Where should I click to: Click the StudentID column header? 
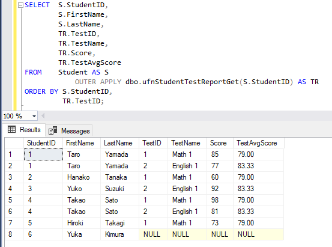click(43, 143)
